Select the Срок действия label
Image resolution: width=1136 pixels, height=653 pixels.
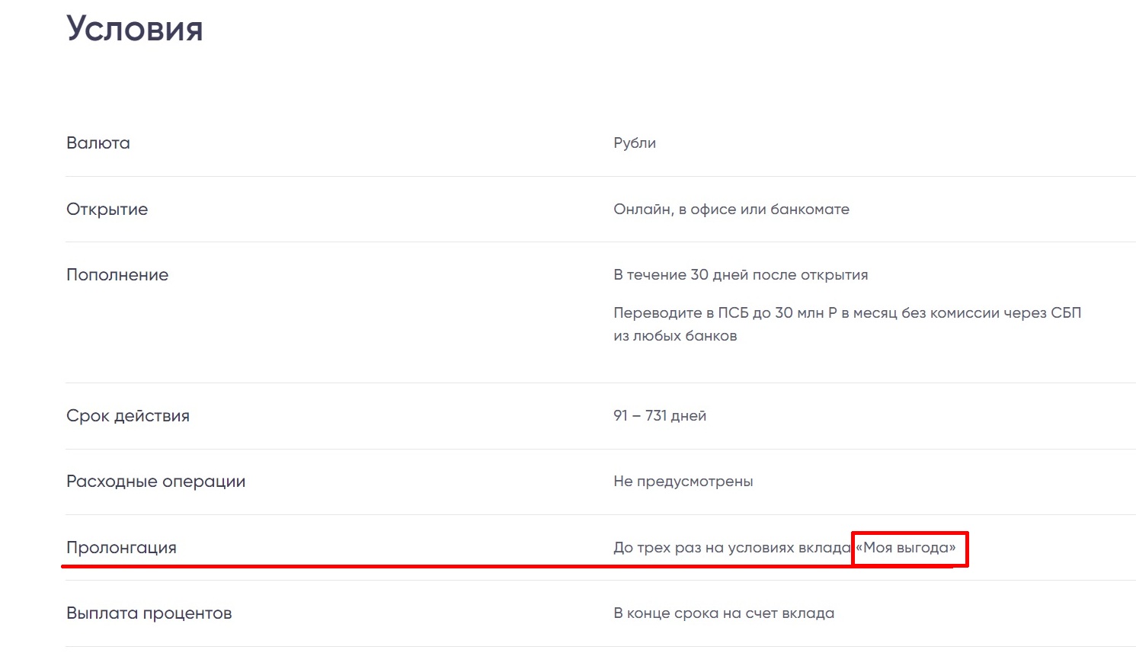pyautogui.click(x=128, y=416)
